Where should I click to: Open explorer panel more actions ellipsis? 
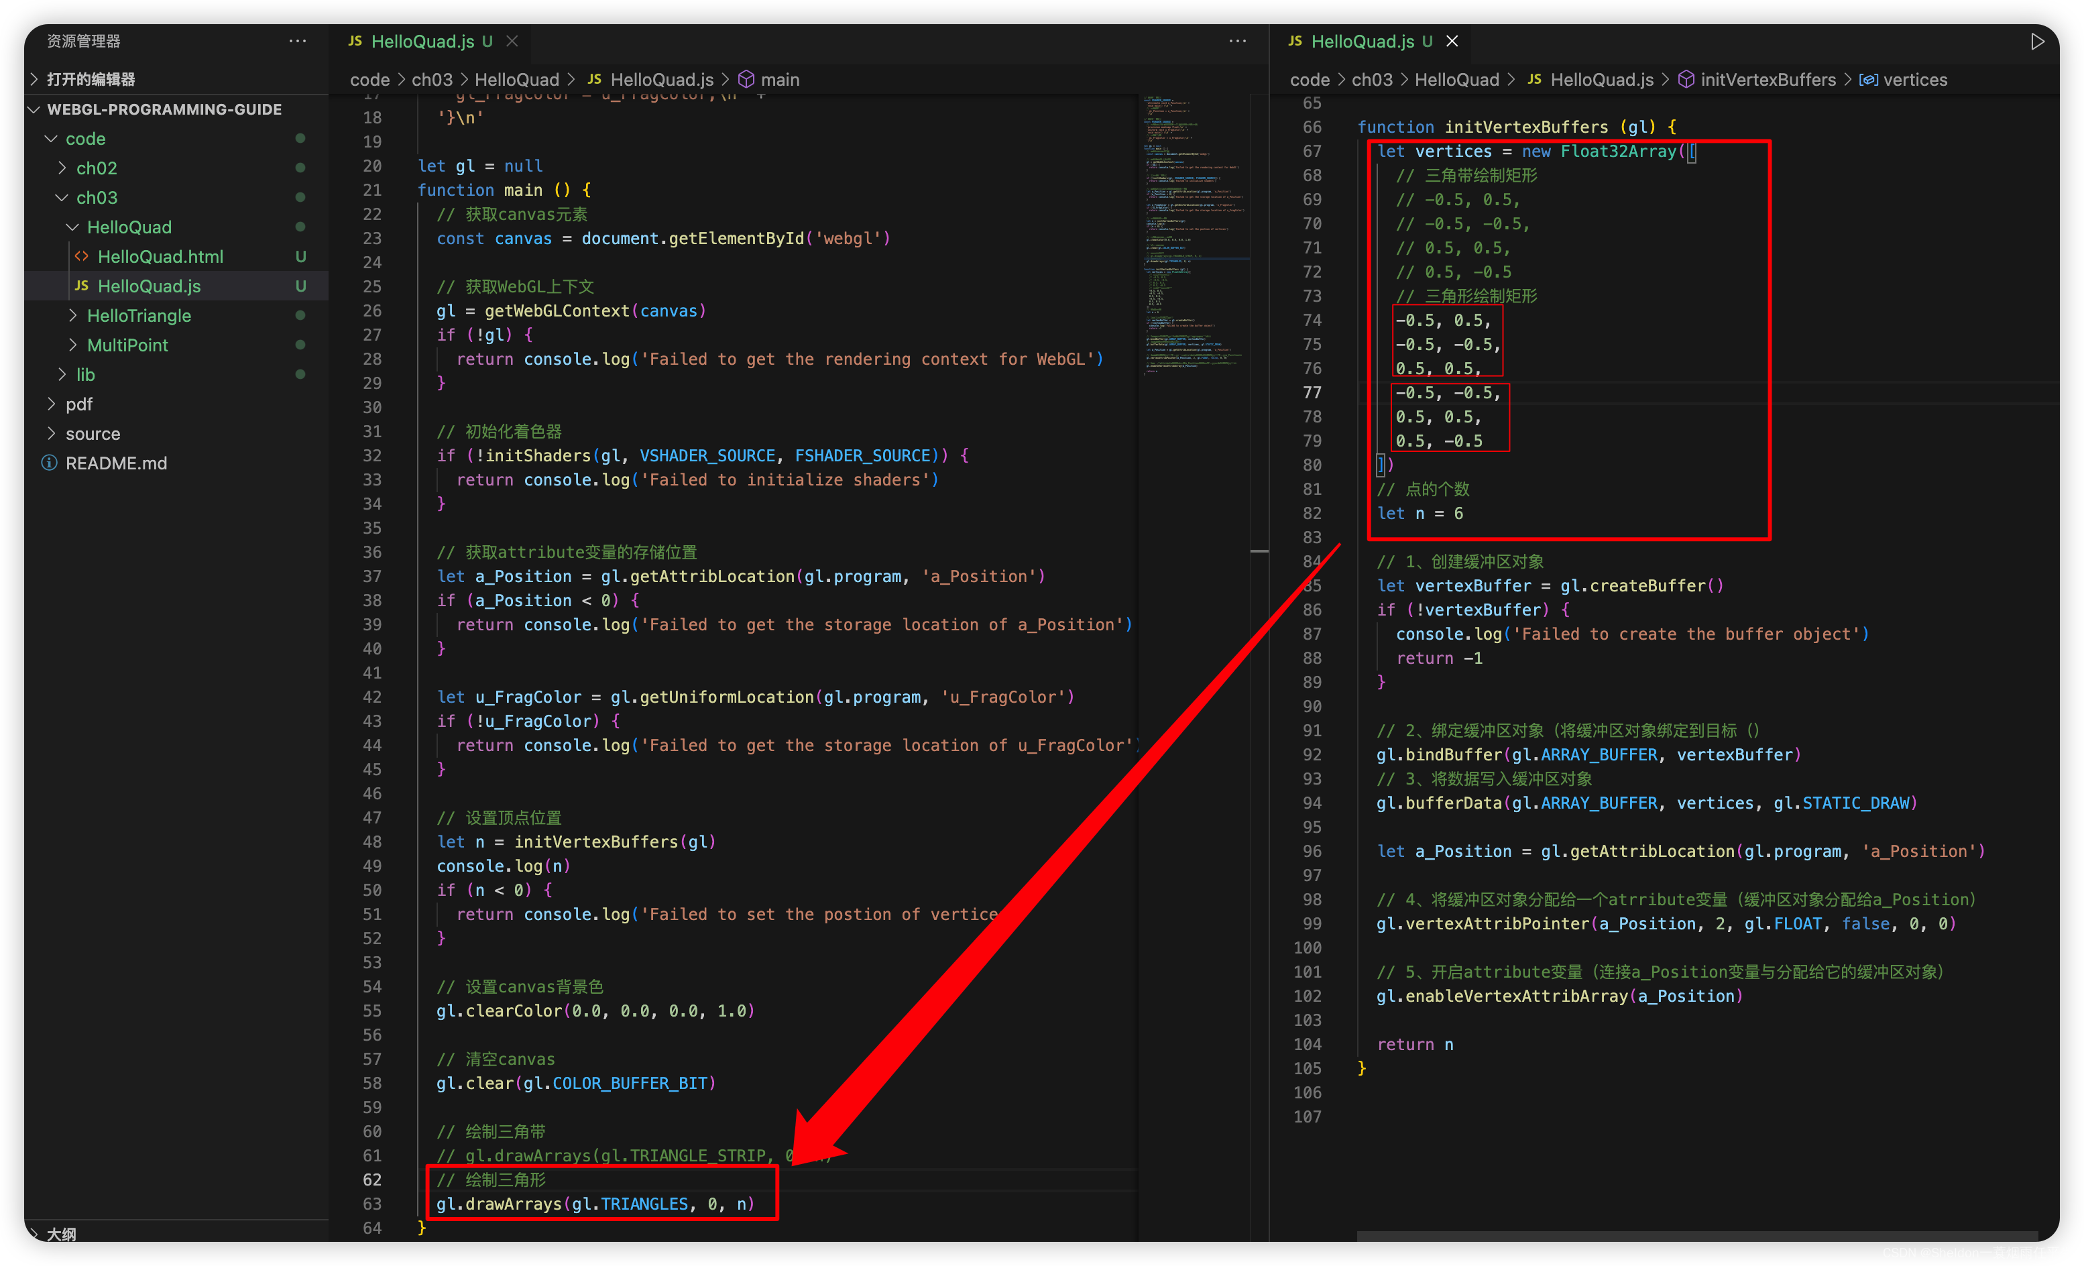point(298,41)
